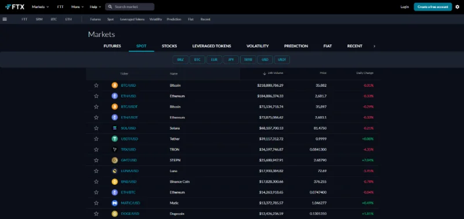Click the Ethereum icon for ETH/USD

pyautogui.click(x=114, y=96)
